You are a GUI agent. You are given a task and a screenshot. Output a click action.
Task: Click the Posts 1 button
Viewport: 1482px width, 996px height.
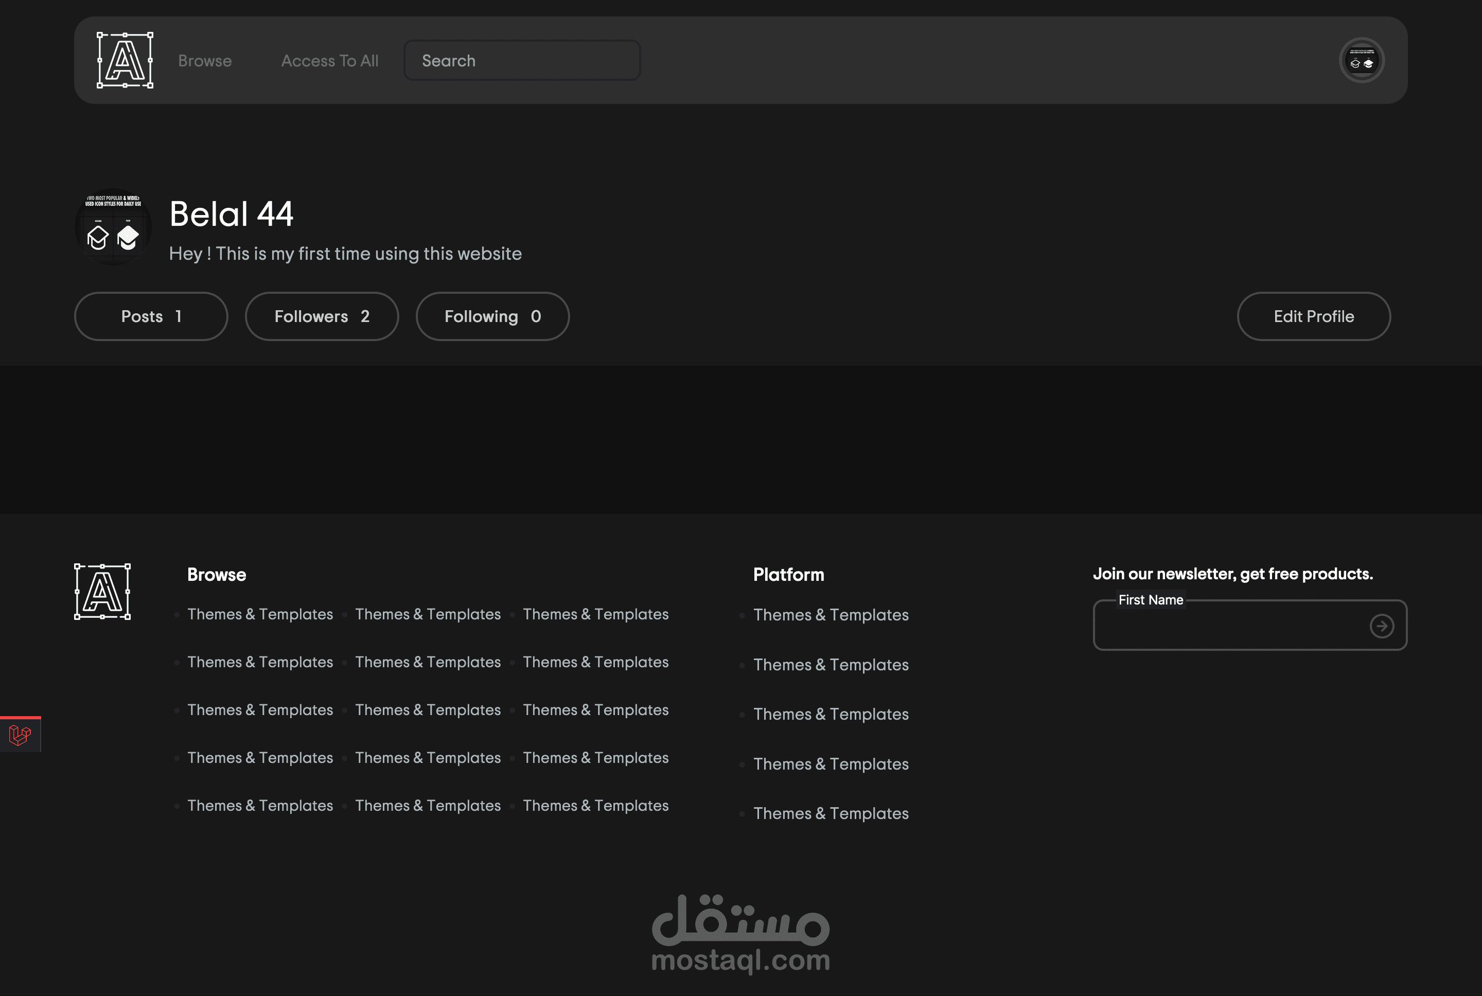click(x=151, y=316)
